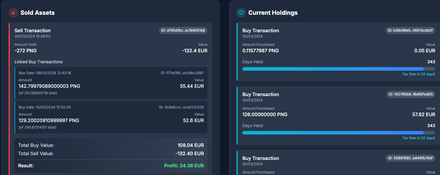This screenshot has width=440, height=175.
Task: Click the linked buy ID 1b2b6ccc..eca027c525
Action: pyautogui.click(x=181, y=107)
